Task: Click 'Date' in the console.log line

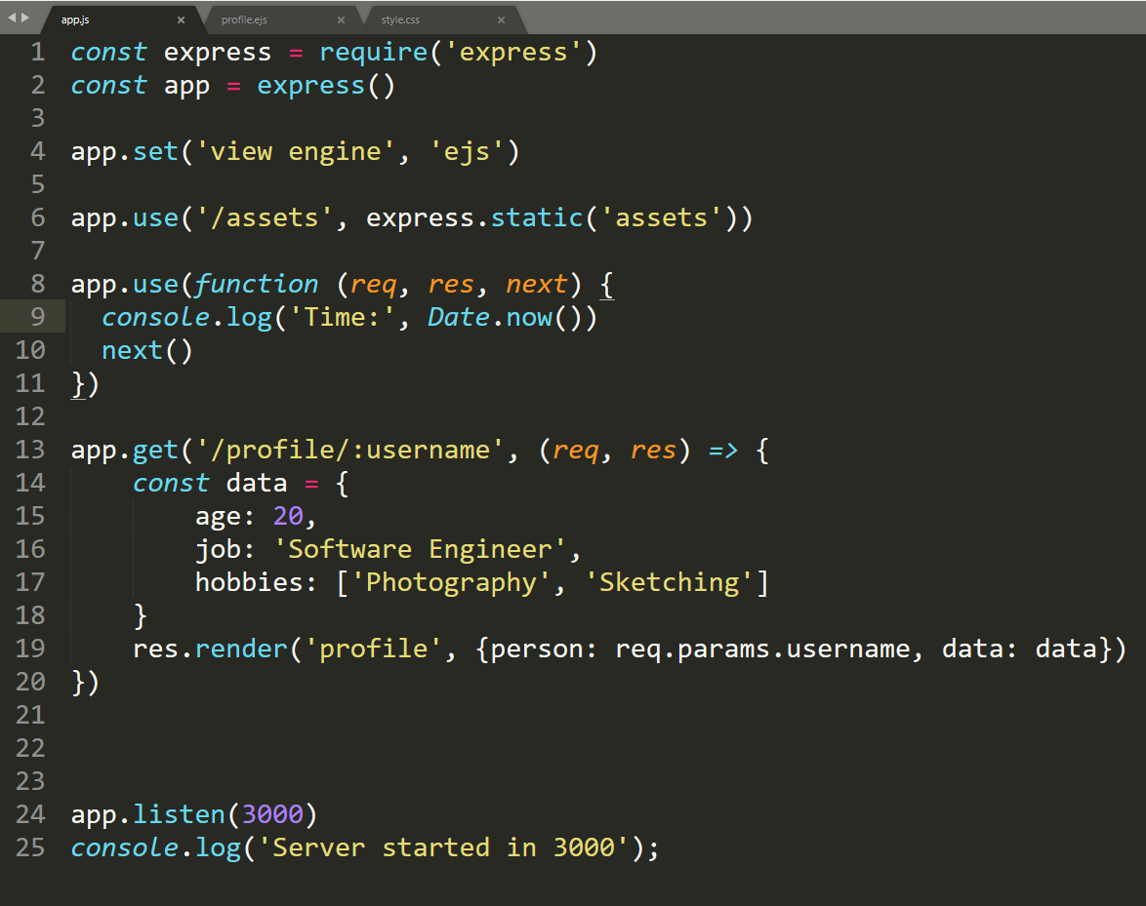Action: tap(458, 317)
